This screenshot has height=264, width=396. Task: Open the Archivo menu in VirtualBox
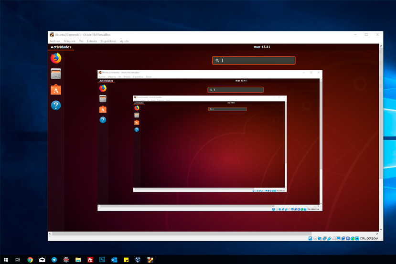tap(55, 41)
